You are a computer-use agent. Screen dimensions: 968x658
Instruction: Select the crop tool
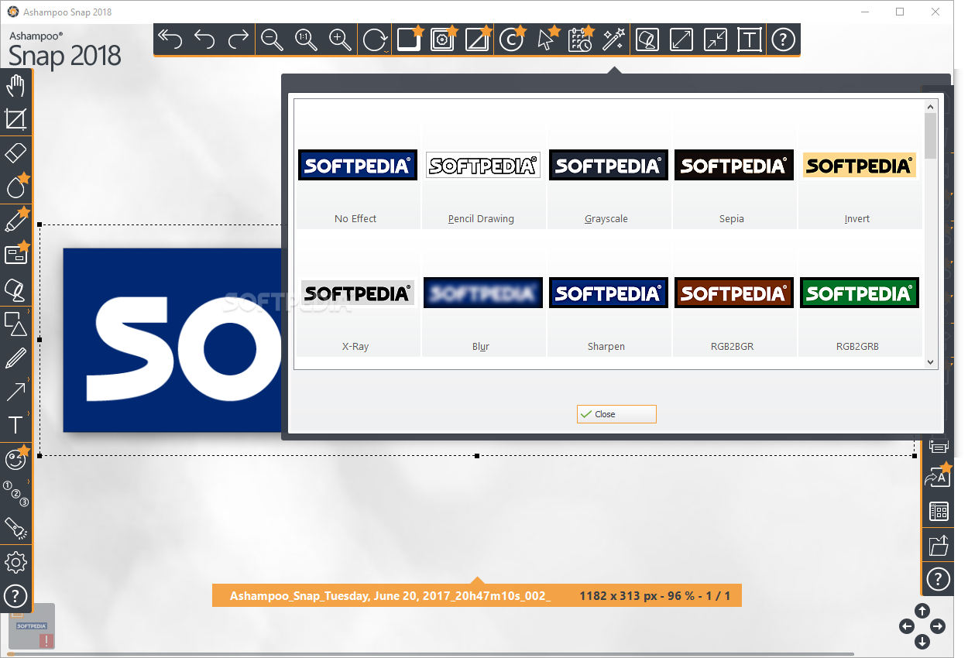tap(15, 119)
